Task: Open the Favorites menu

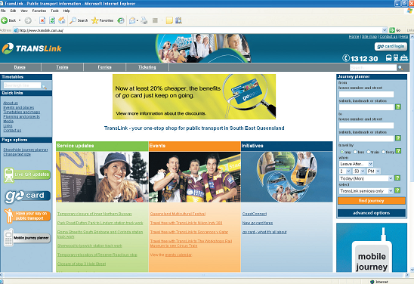Action: (x=39, y=11)
